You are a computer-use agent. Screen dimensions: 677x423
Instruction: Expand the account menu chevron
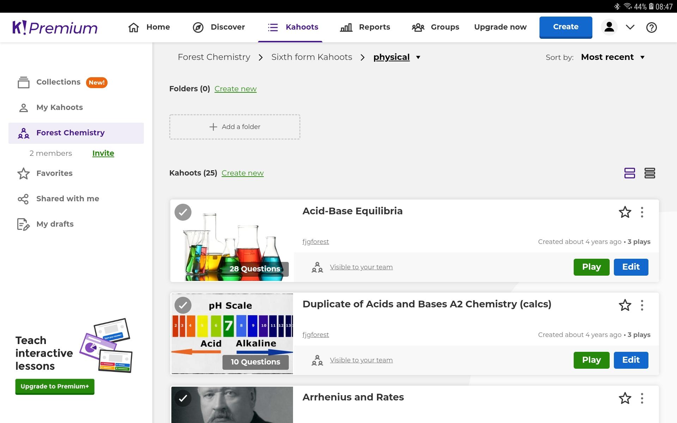[x=630, y=27]
